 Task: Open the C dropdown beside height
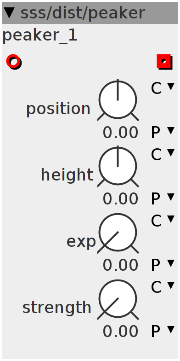tap(163, 154)
